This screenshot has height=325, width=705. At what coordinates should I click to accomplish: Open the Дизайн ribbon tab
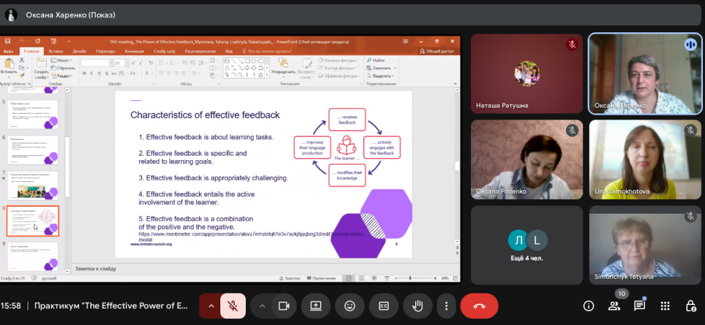(79, 51)
